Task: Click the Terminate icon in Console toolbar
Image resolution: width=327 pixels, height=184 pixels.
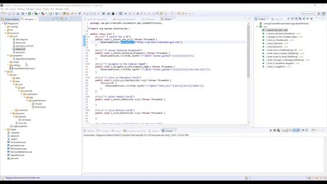Action: click(x=271, y=130)
